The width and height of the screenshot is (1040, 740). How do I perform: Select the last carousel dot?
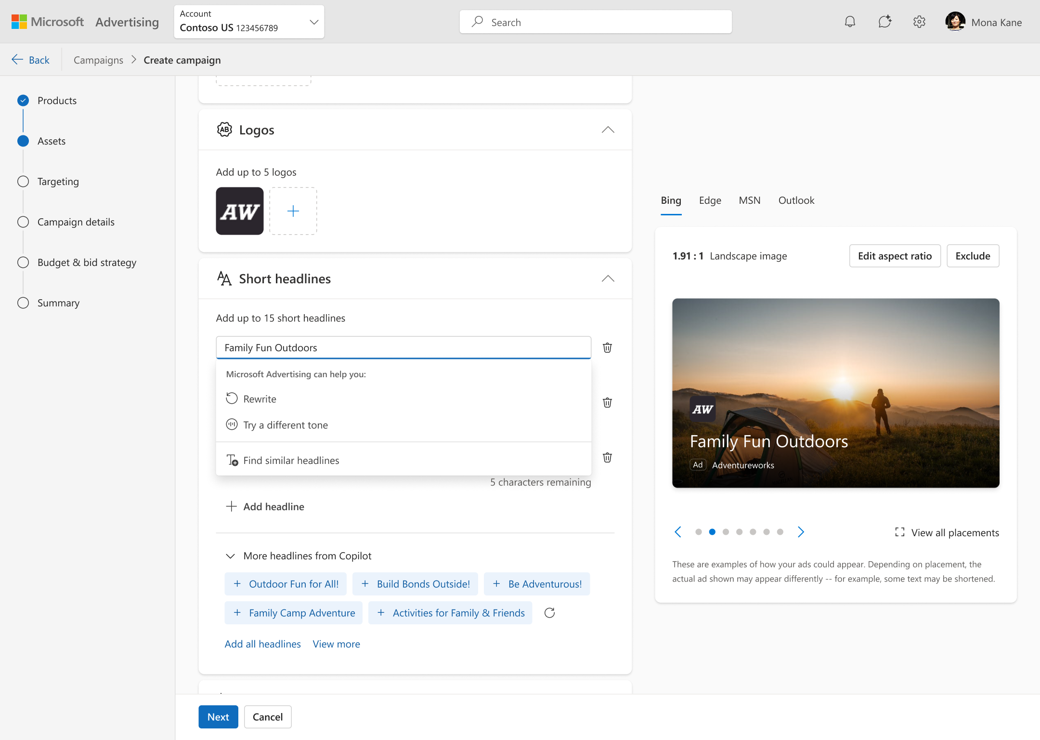[780, 532]
